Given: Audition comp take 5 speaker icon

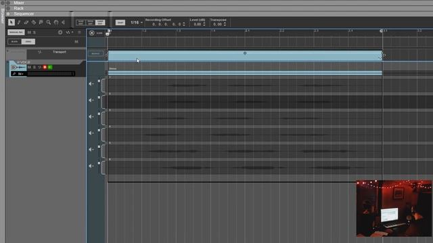Looking at the screenshot, I should [91, 149].
